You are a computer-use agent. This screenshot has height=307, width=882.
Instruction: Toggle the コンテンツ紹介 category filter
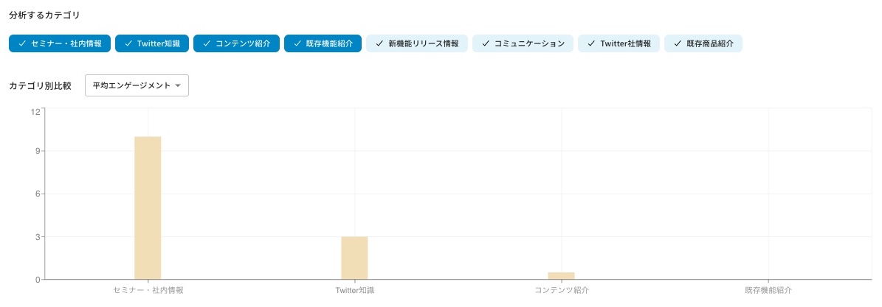click(236, 43)
